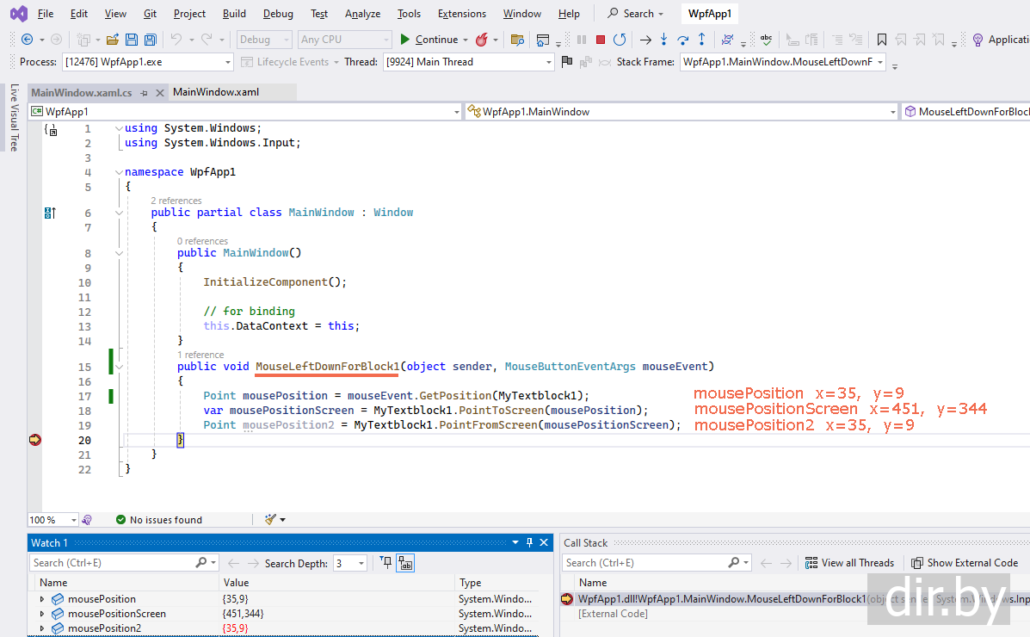The height and width of the screenshot is (637, 1030).
Task: Expand the mousePositionScreen watch entry
Action: (42, 614)
